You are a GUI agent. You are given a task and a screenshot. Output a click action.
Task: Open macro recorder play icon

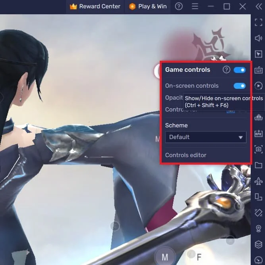click(258, 86)
